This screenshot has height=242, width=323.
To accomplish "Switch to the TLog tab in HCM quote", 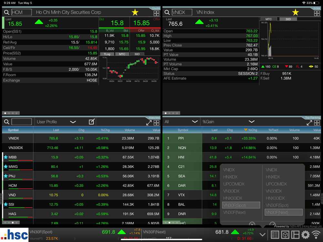I will (x=107, y=54).
